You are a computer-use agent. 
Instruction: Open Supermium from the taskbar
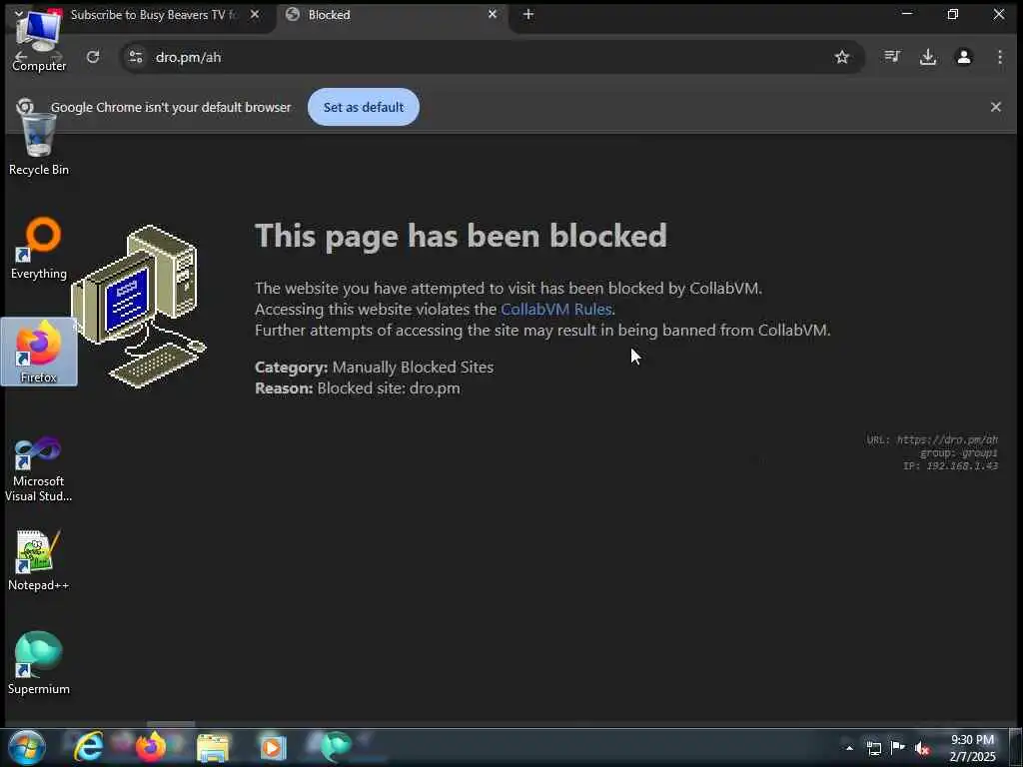click(336, 747)
